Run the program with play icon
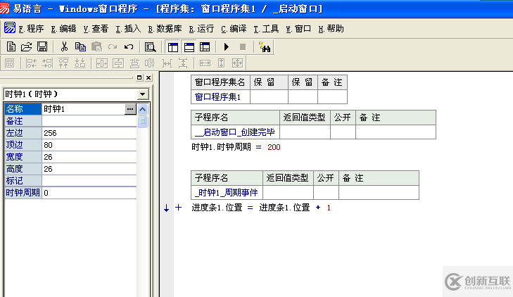Viewport: 513px width, 297px height. [227, 46]
